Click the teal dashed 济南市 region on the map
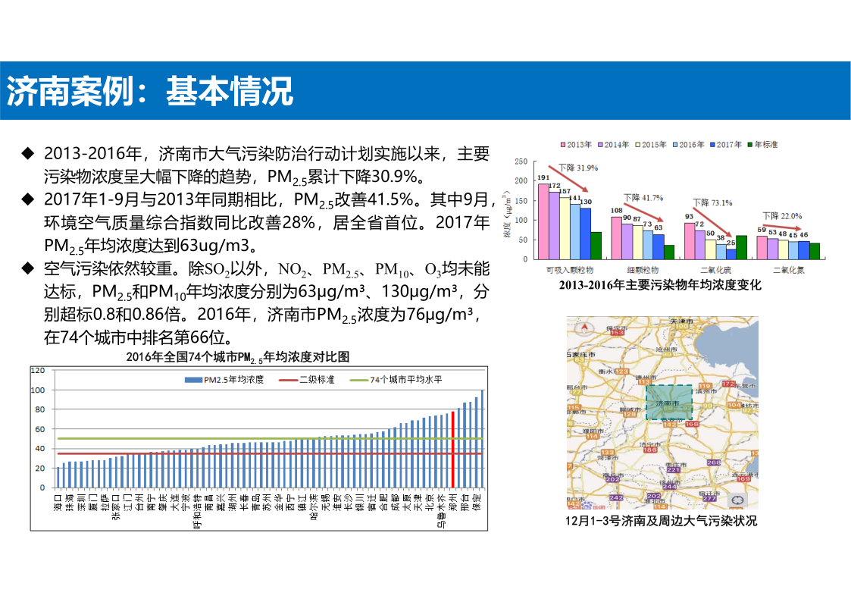Image resolution: width=851 pixels, height=602 pixels. 668,403
